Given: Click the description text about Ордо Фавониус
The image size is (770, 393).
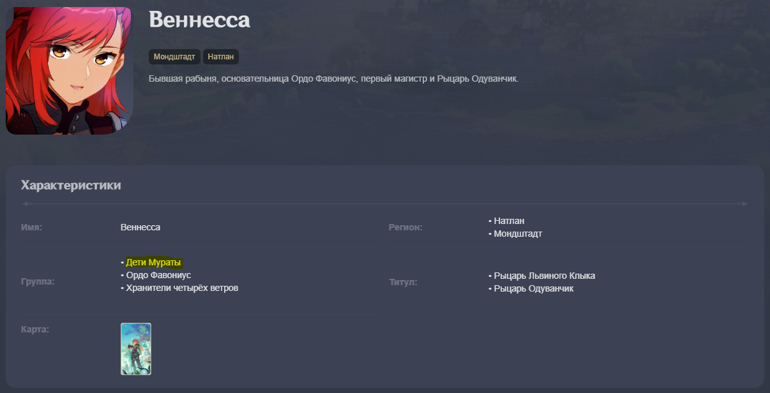Looking at the screenshot, I should (333, 78).
